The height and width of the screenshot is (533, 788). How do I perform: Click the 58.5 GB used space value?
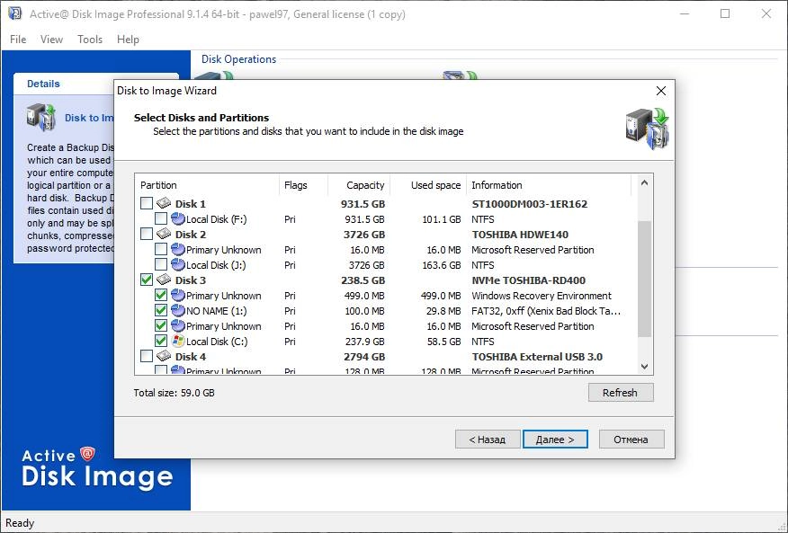coord(443,342)
